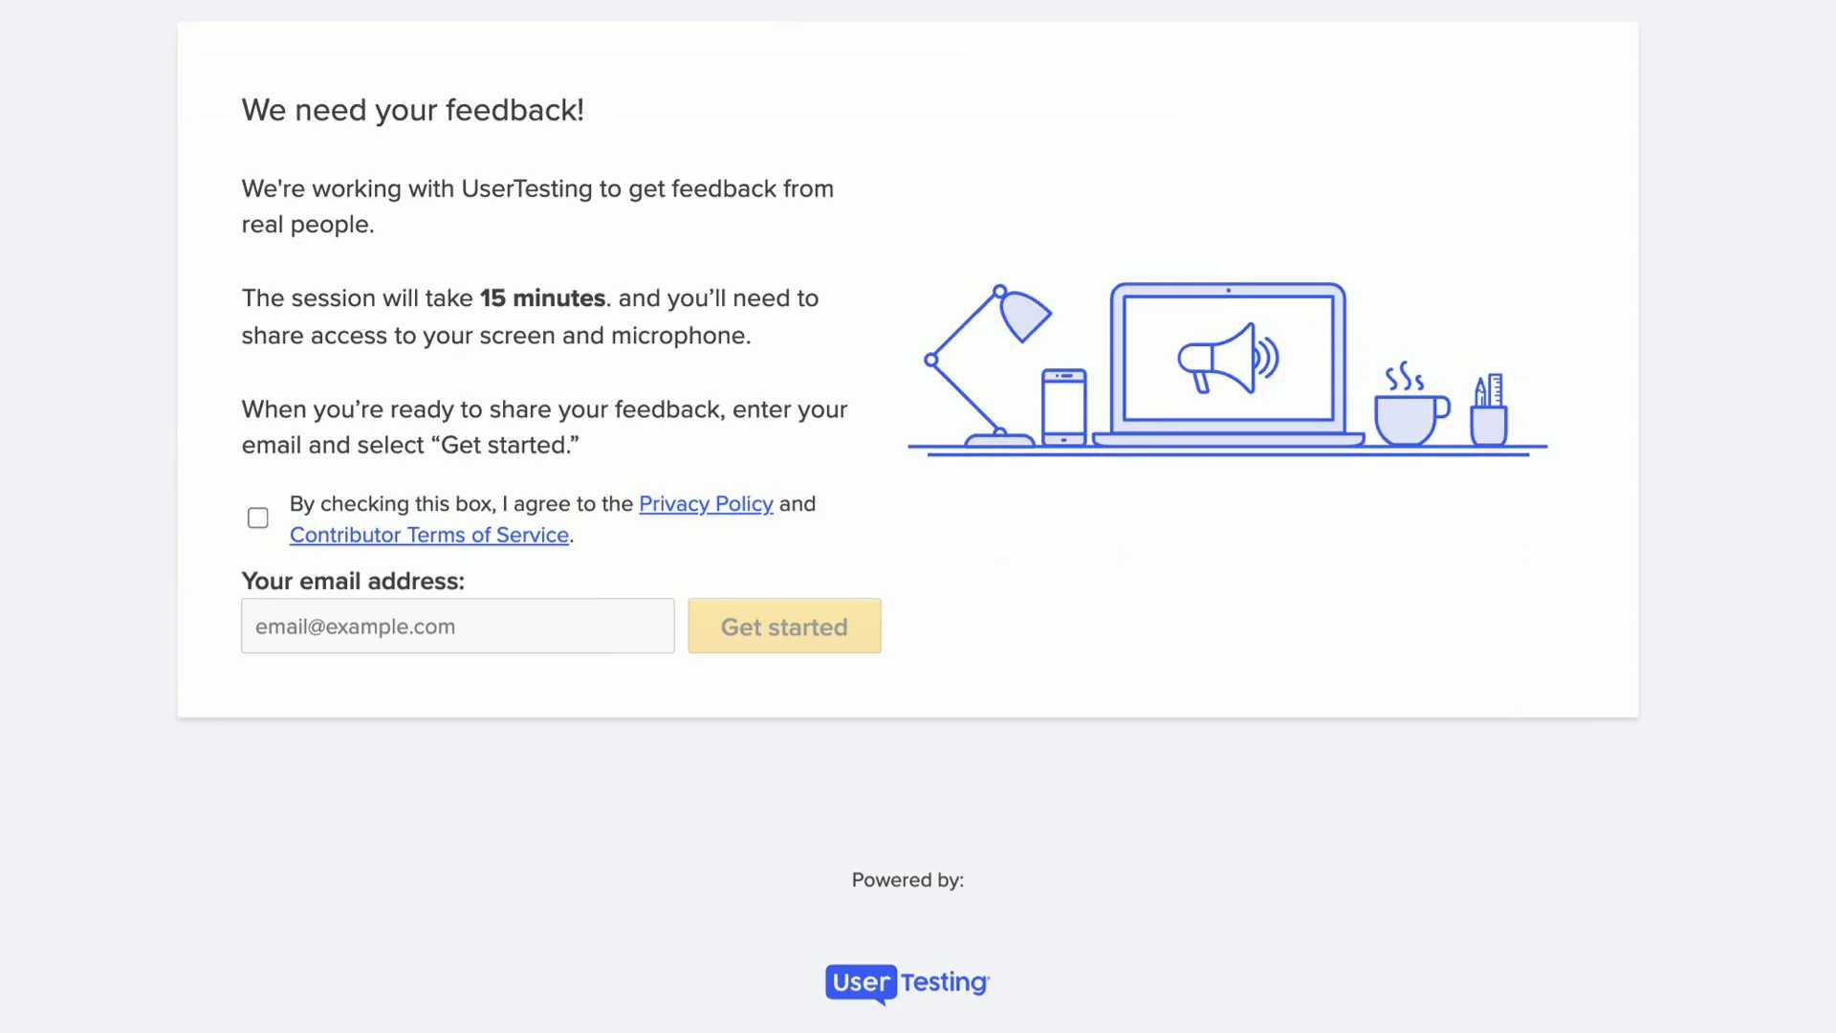Open the Contributor Terms of Service link
The image size is (1836, 1033).
[429, 536]
